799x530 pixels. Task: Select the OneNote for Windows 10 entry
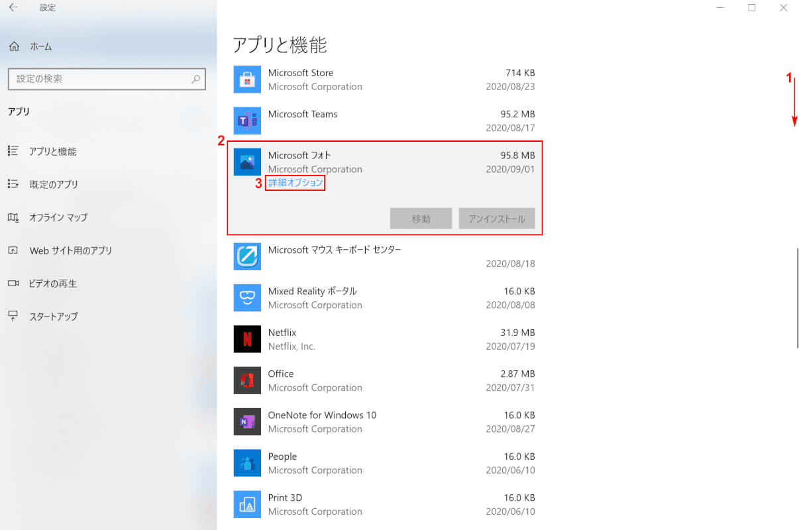coord(385,421)
